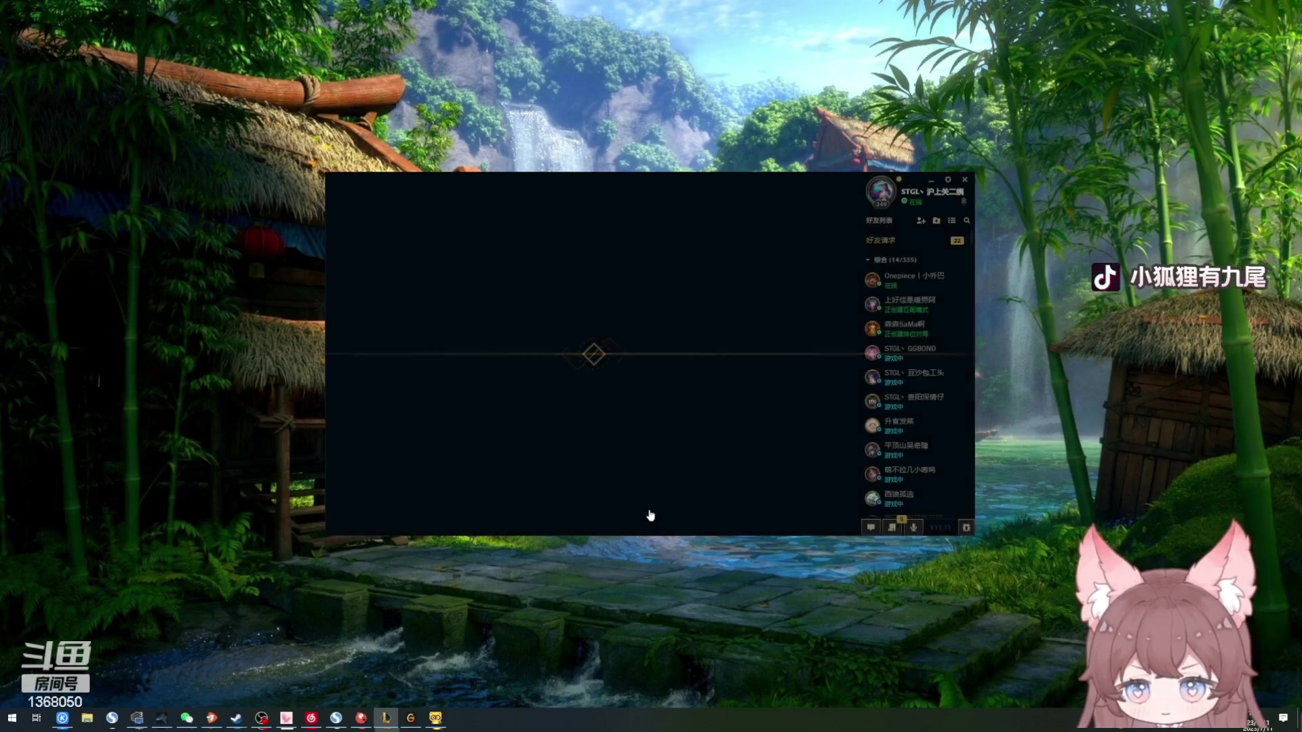Click the player profile avatar level 340
Viewport: 1302px width, 732px height.
pos(881,191)
